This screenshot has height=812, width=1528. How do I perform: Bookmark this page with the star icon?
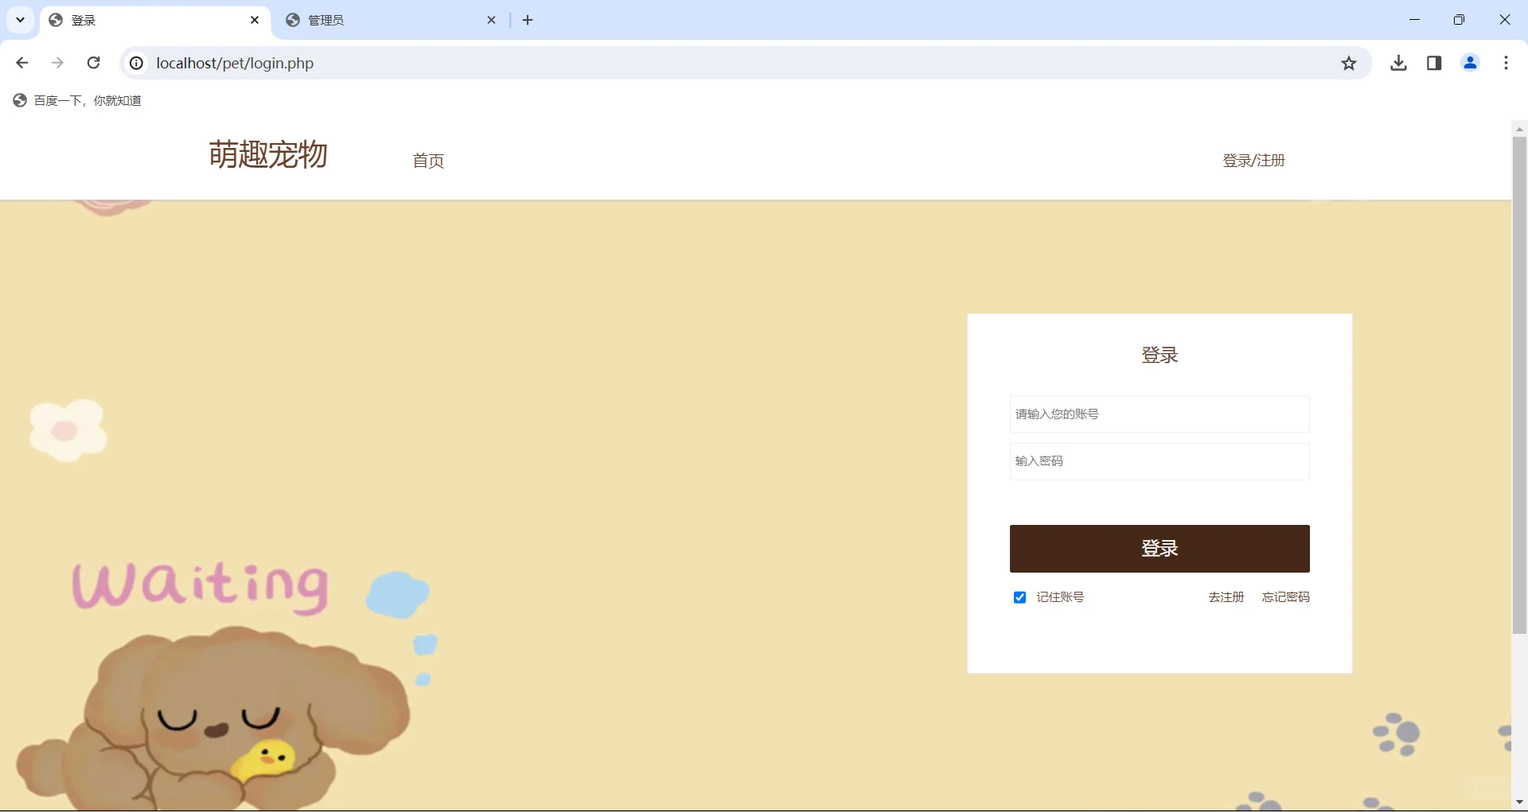(x=1348, y=63)
